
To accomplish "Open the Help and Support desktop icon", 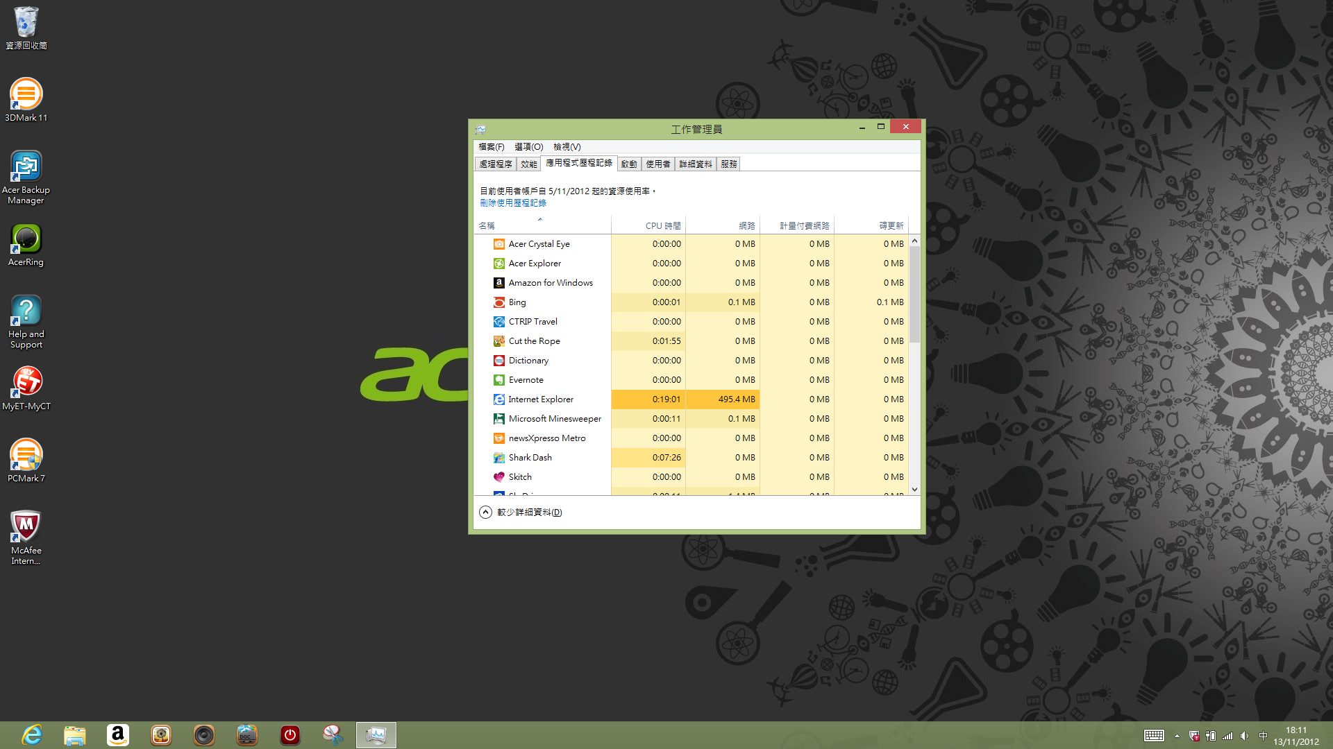I will coord(26,322).
